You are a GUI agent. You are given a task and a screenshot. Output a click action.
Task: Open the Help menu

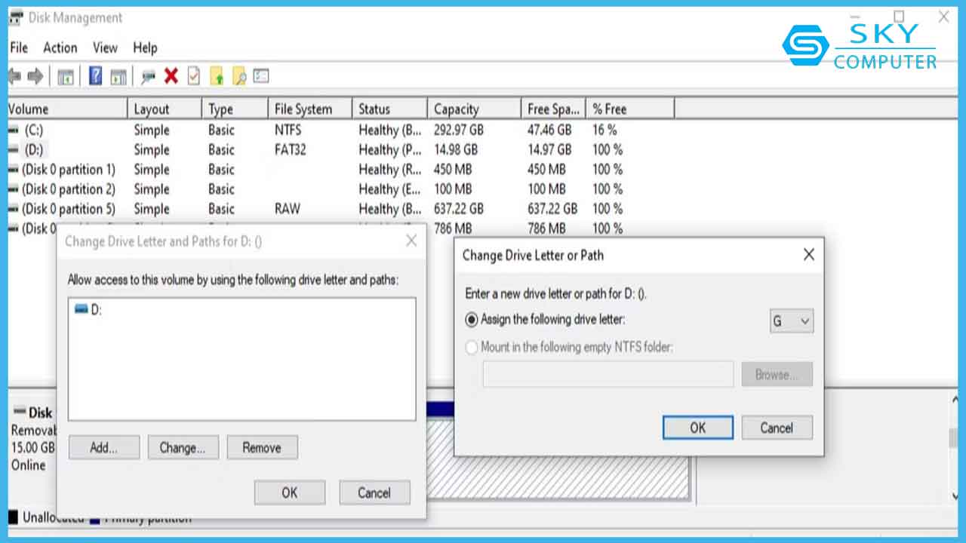pyautogui.click(x=145, y=48)
